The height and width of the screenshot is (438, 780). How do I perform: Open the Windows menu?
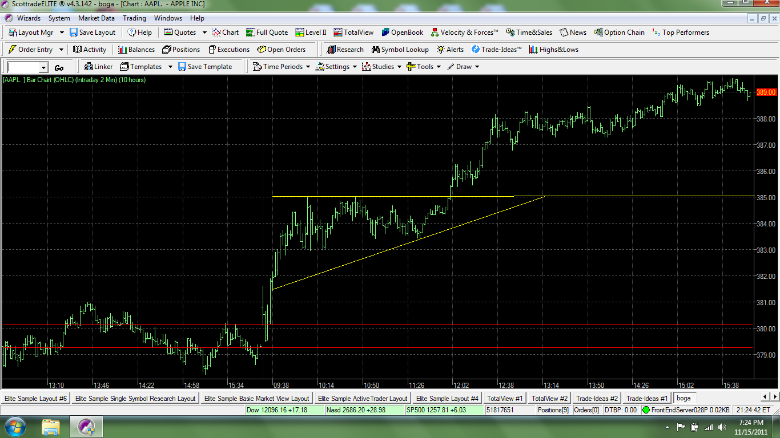(168, 18)
